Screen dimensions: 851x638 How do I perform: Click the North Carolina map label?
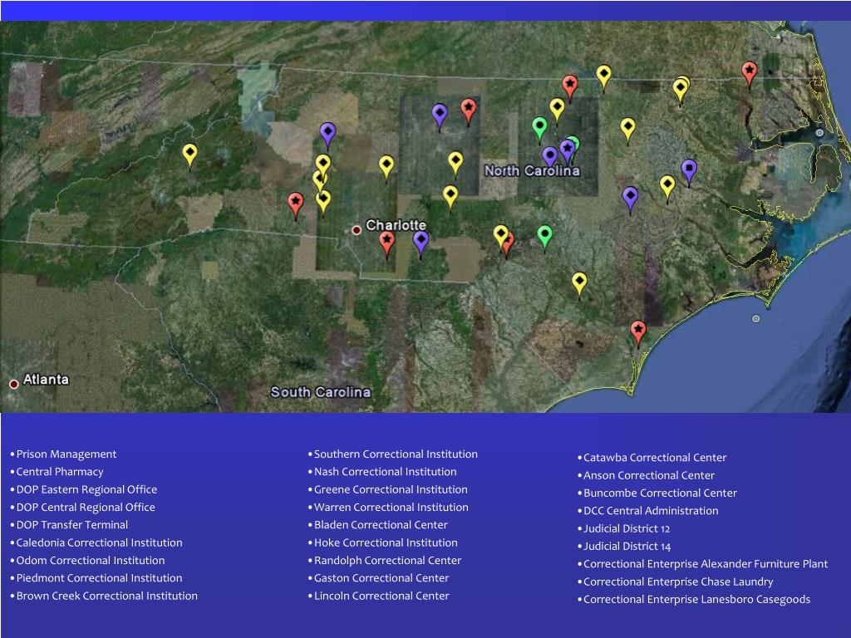click(532, 171)
